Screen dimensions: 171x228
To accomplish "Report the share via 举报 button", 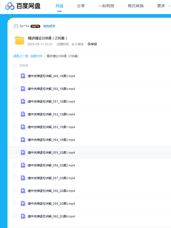I will pyautogui.click(x=92, y=44).
